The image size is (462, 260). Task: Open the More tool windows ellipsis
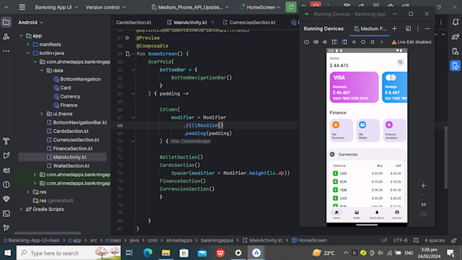6,51
